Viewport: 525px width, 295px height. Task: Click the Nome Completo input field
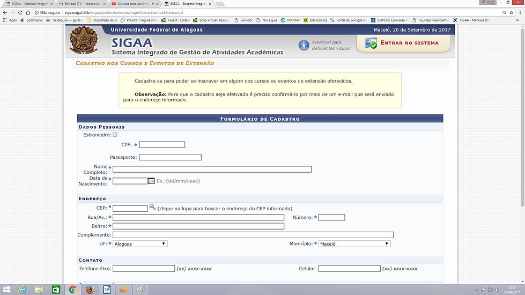tap(212, 169)
